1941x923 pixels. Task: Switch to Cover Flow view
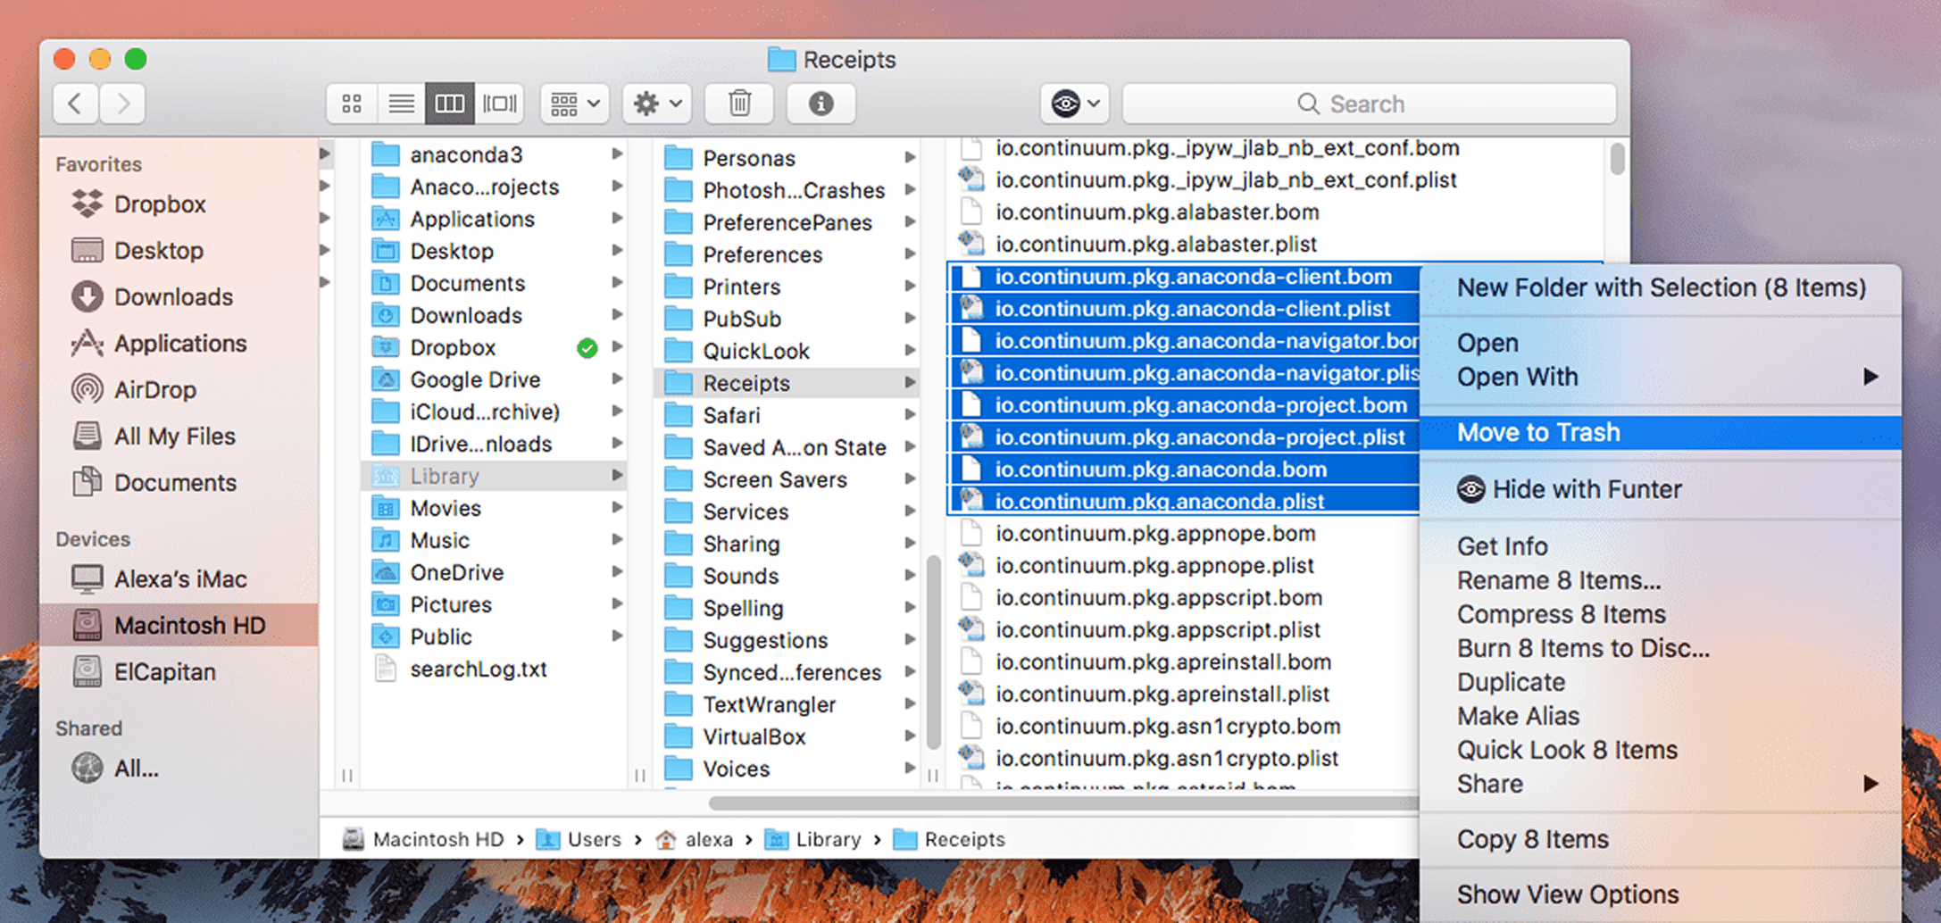(499, 104)
